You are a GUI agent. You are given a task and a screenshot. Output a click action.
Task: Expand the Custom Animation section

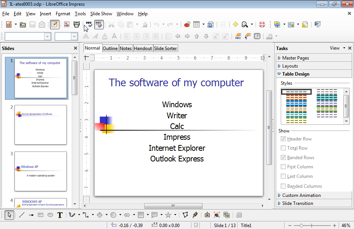(x=314, y=195)
